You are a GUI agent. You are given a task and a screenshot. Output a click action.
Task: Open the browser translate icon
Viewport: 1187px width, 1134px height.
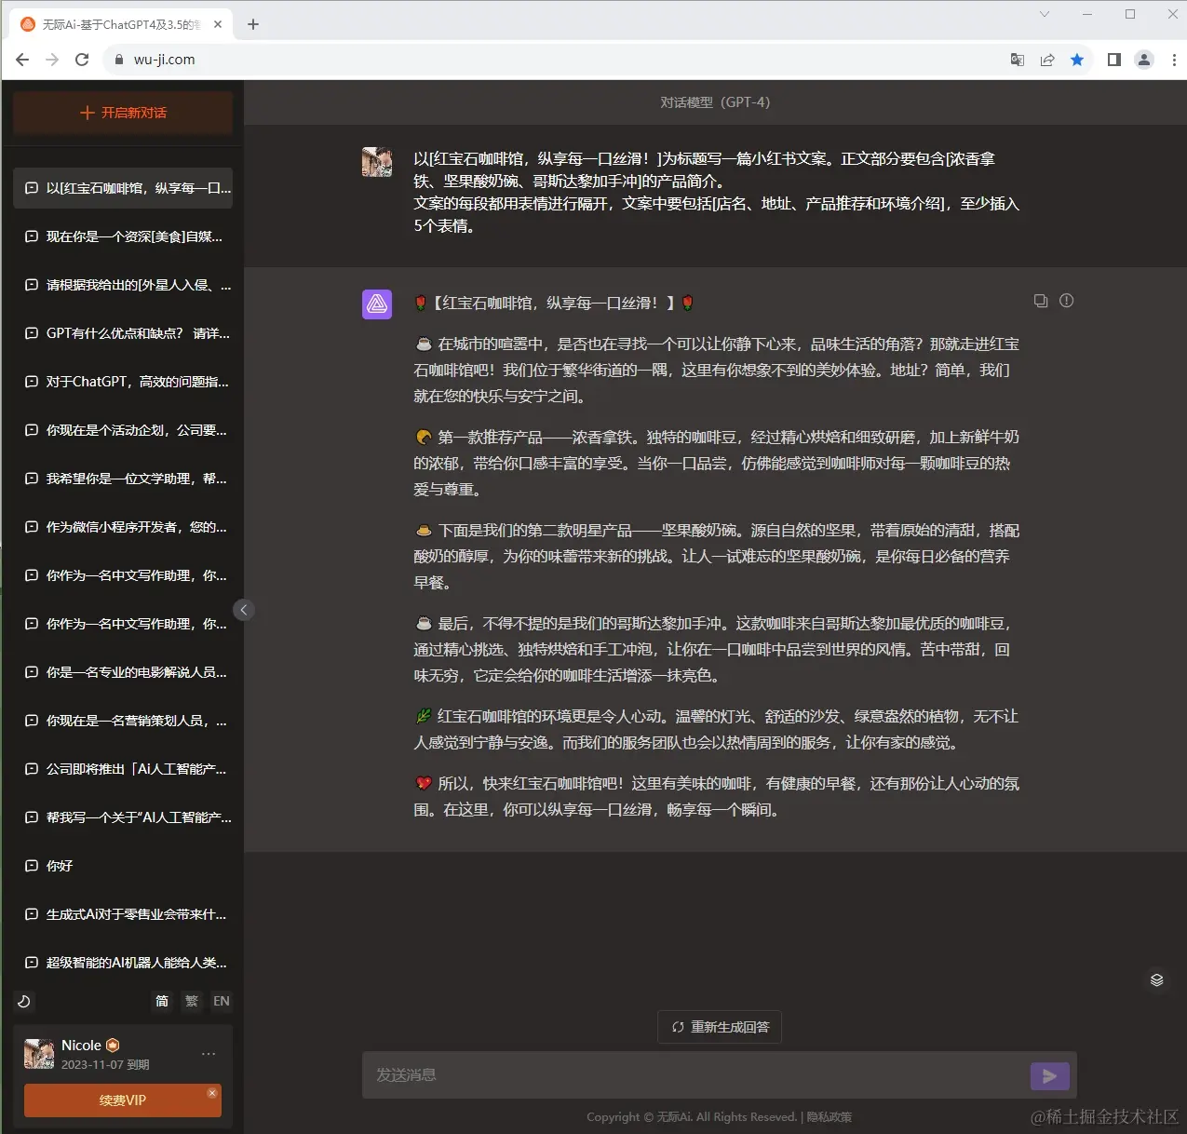point(1016,59)
